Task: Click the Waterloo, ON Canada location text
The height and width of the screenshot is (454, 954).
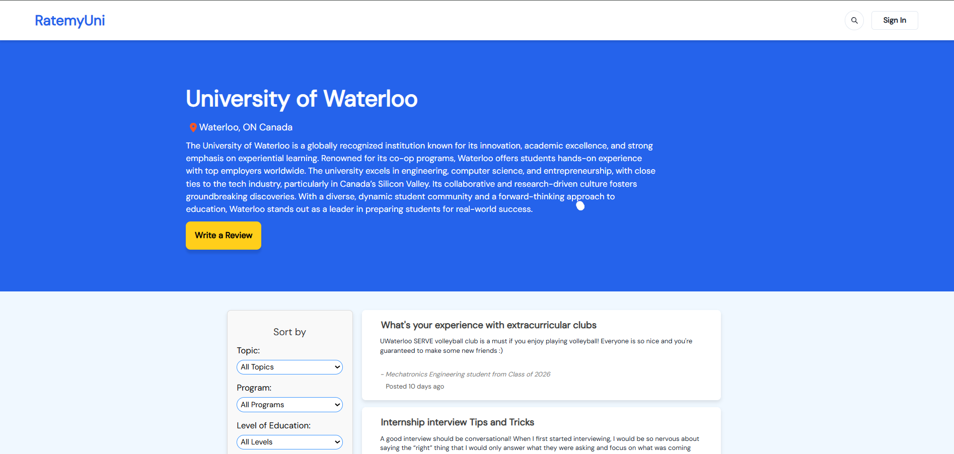Action: click(246, 127)
